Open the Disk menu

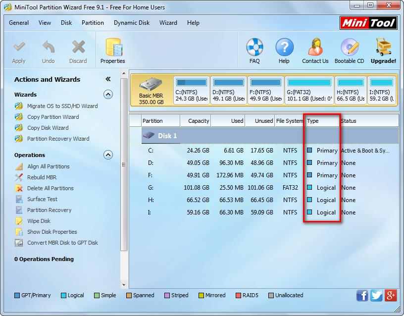pyautogui.click(x=66, y=23)
